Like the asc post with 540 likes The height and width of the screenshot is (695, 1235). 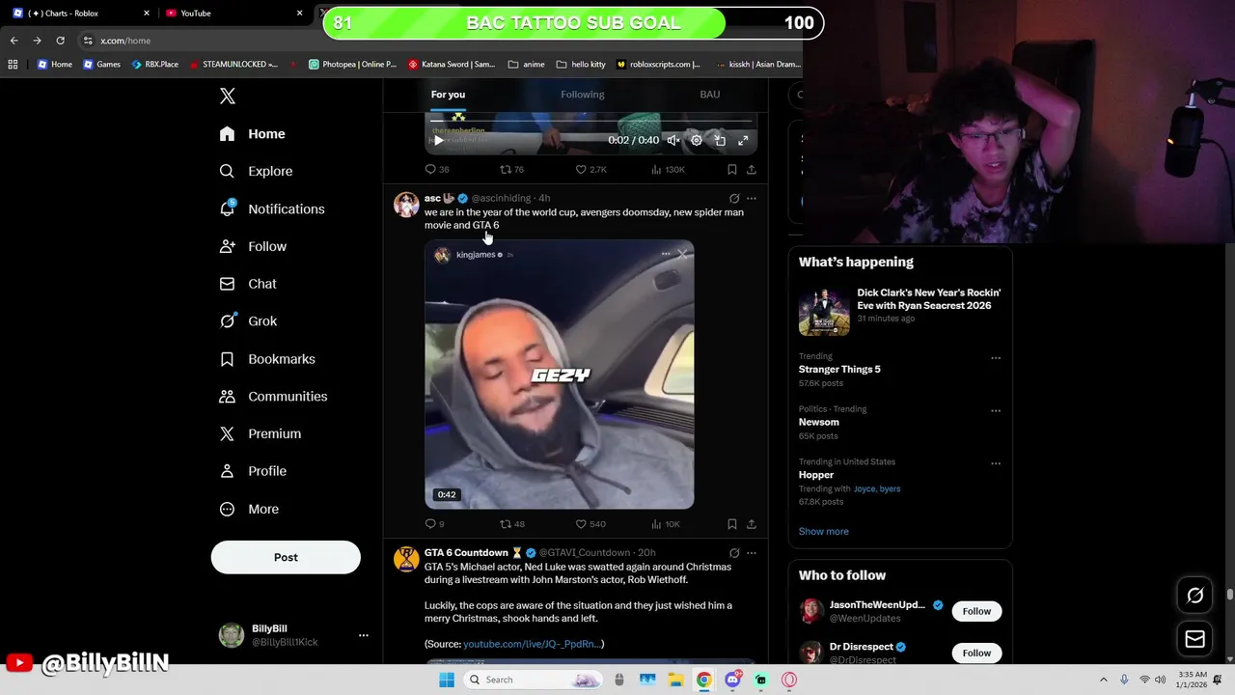pos(590,524)
